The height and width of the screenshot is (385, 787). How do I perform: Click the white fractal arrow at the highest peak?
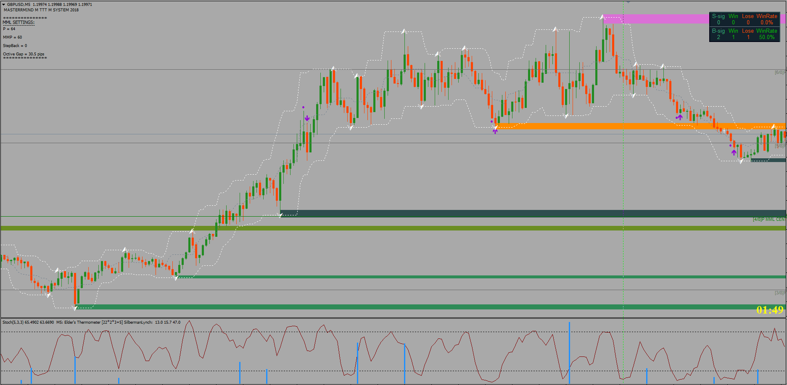click(x=603, y=17)
